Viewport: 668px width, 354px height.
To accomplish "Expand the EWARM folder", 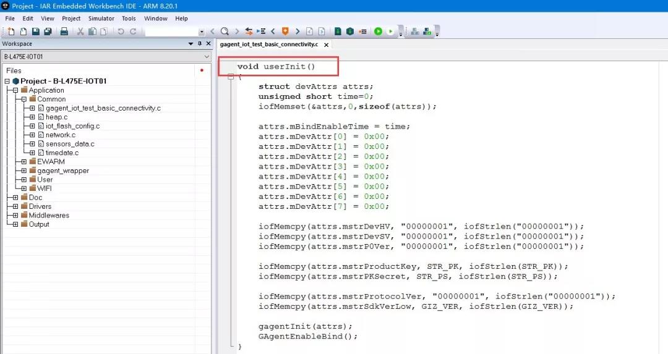I will point(24,162).
